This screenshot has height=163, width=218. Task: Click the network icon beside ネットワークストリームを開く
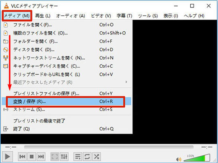click(x=6, y=58)
